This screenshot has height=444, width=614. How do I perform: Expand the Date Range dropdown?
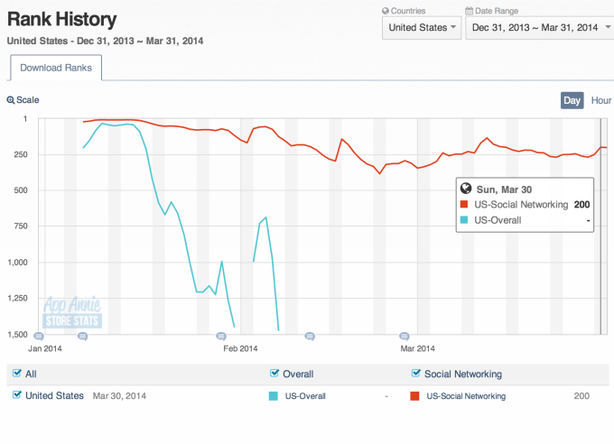pos(537,28)
